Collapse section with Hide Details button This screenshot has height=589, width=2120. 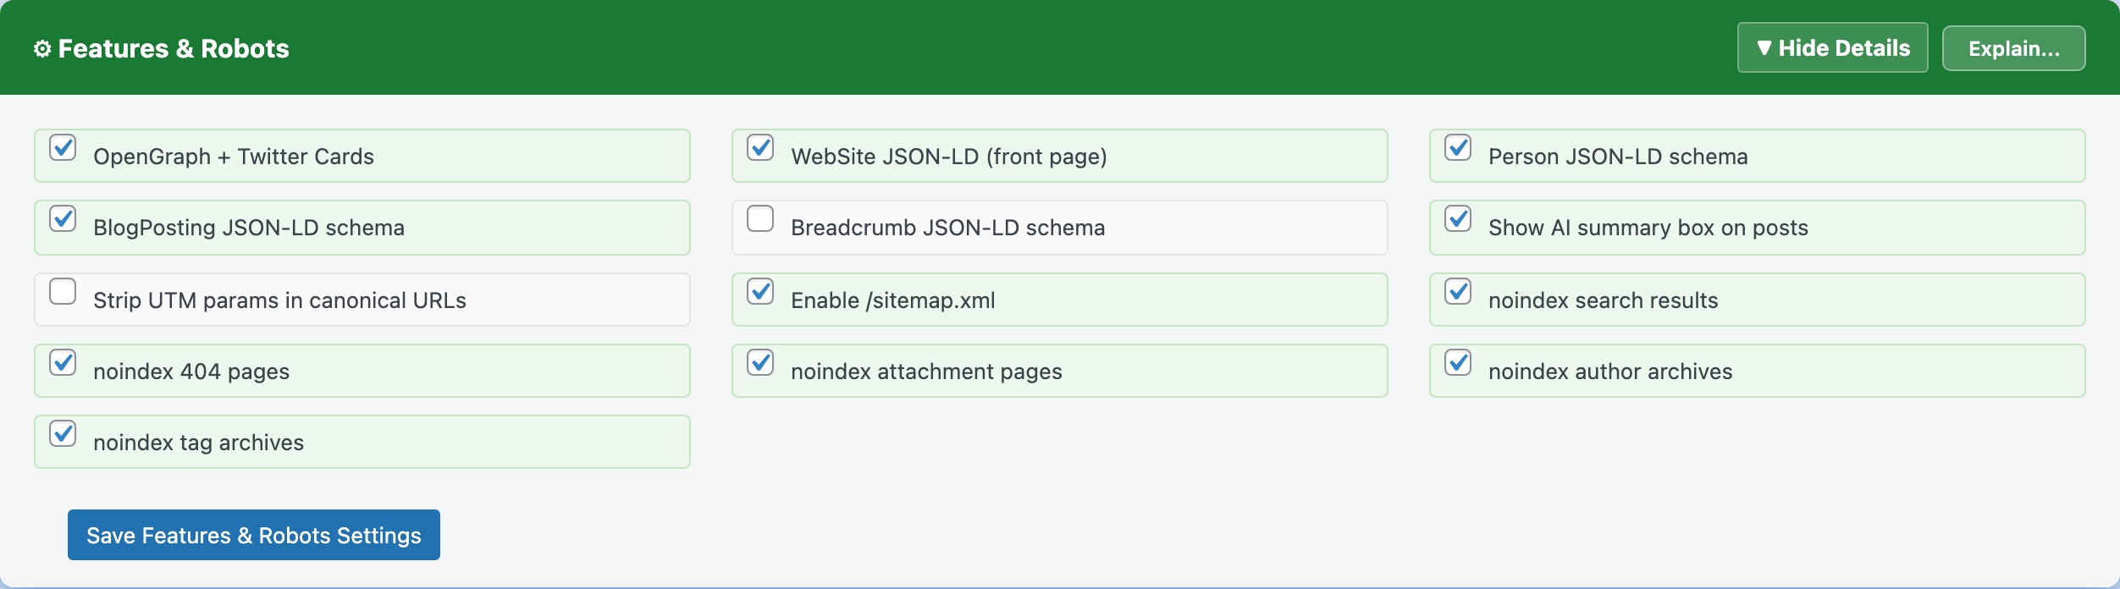(1832, 47)
